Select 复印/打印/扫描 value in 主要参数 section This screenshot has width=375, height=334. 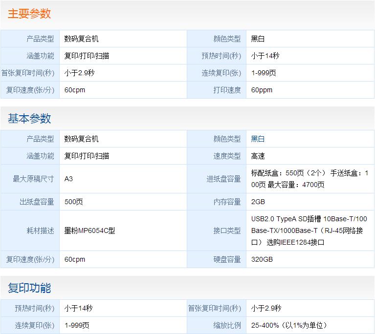pyautogui.click(x=87, y=56)
